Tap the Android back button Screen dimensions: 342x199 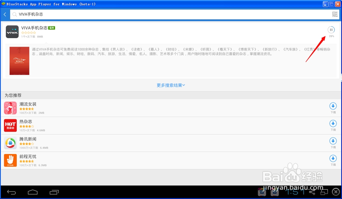click(x=11, y=192)
